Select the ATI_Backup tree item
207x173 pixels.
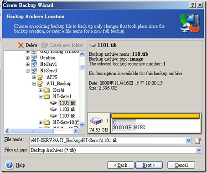pyautogui.click(x=59, y=84)
